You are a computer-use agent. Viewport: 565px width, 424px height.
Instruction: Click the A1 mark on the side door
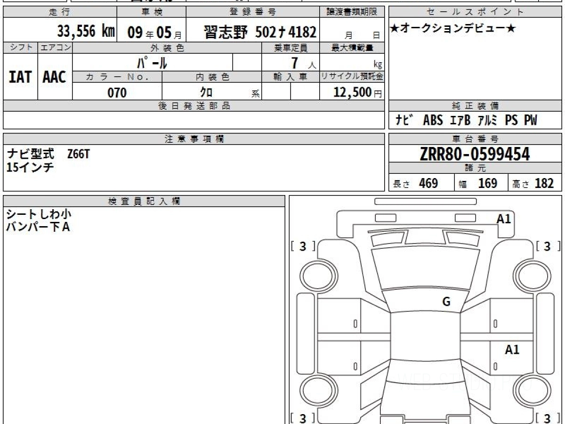(512, 350)
